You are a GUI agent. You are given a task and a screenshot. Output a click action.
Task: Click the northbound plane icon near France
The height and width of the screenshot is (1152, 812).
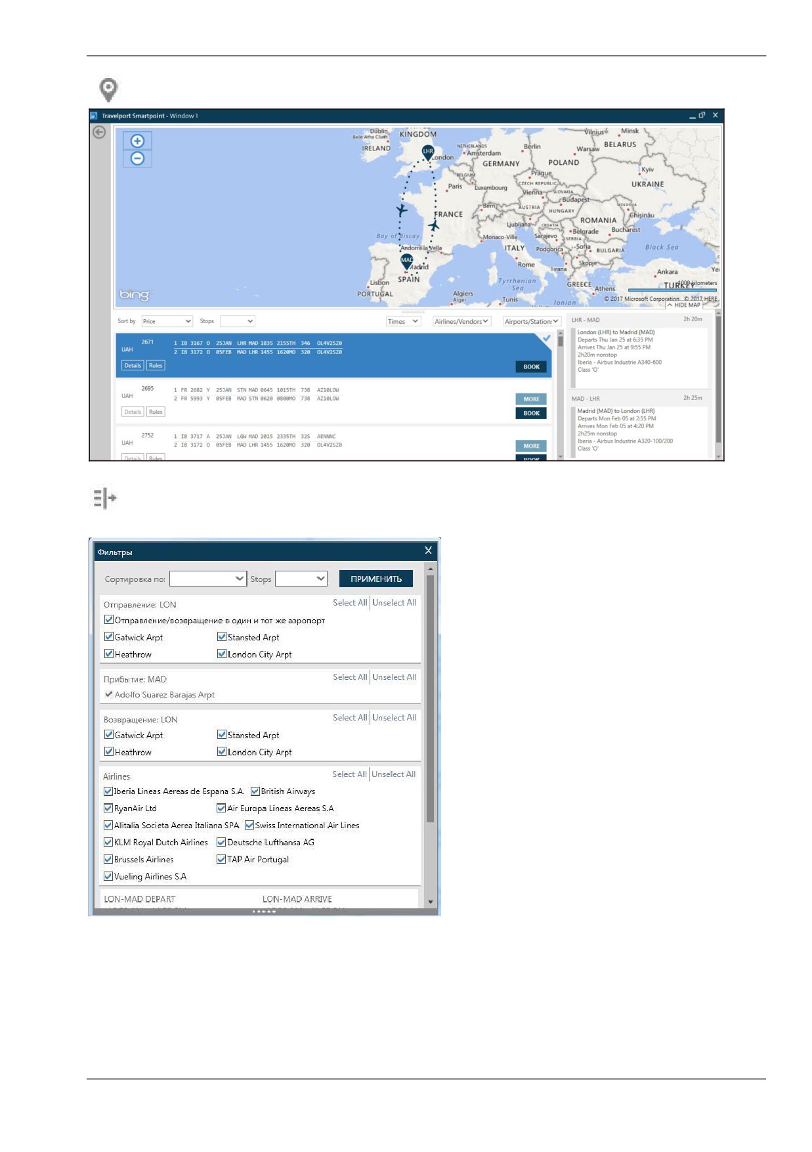pos(434,225)
